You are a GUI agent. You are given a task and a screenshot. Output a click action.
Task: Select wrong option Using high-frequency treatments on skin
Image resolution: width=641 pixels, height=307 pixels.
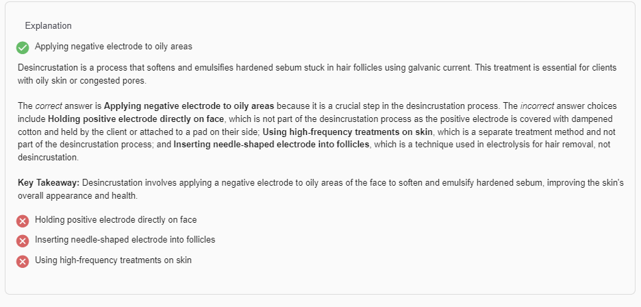[x=113, y=260]
